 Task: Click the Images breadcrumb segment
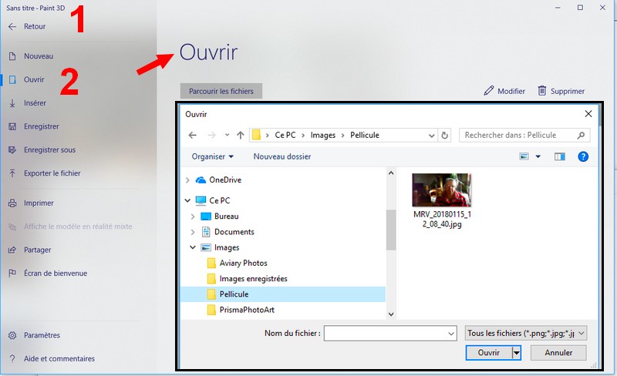pos(323,136)
